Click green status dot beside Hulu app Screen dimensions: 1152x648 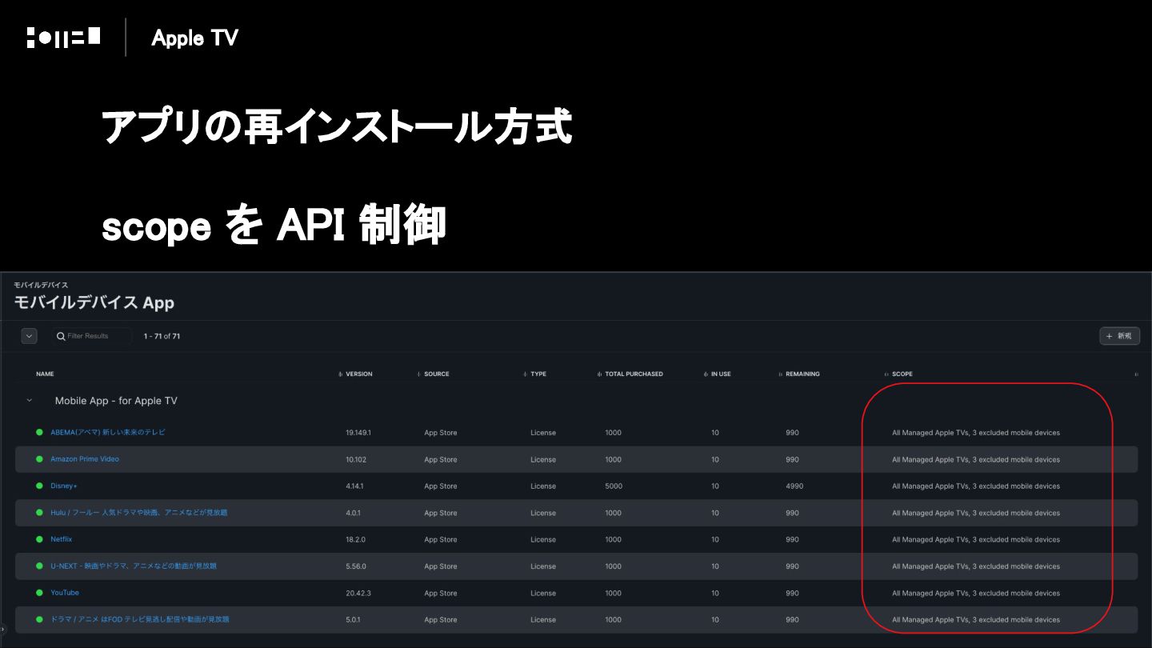(x=39, y=513)
